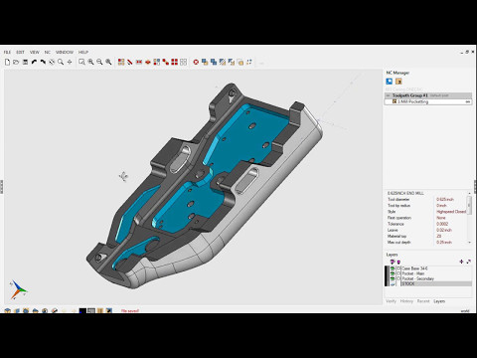Viewport: 477px width, 358px height.
Task: Redo the action with the right curved arrow
Action: click(x=43, y=62)
